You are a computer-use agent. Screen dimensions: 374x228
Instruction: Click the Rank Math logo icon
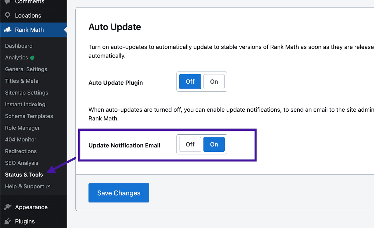click(7, 30)
